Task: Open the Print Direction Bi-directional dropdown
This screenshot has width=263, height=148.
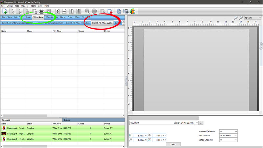Action: pyautogui.click(x=228, y=136)
